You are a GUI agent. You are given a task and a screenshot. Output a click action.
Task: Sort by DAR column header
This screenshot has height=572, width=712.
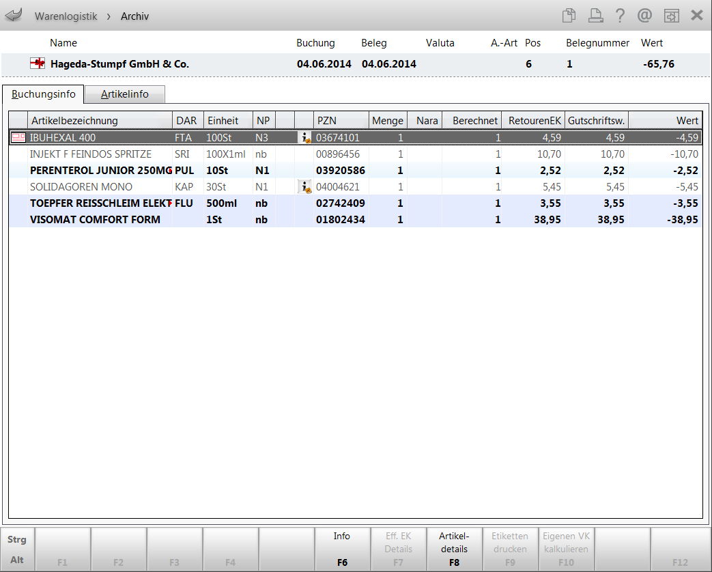coord(188,120)
